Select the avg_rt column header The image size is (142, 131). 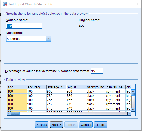(76, 87)
